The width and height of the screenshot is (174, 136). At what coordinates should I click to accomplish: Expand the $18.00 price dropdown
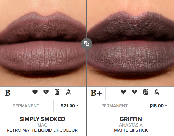pos(158,106)
